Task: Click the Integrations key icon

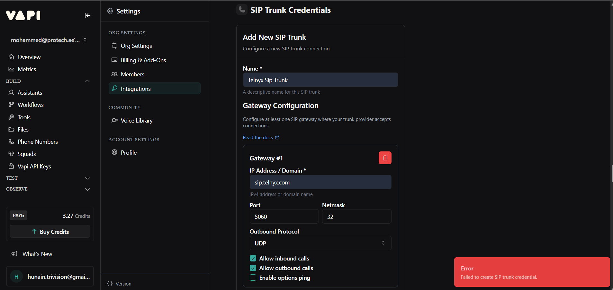Action: (114, 88)
